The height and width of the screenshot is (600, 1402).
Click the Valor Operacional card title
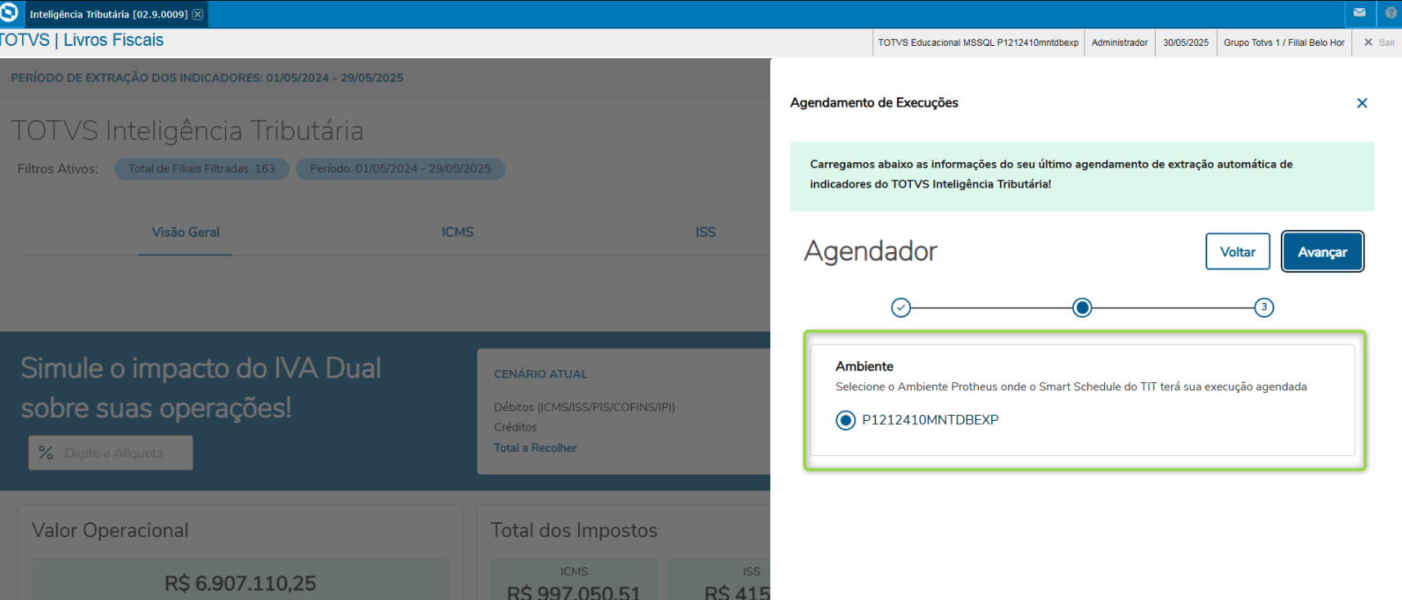(x=110, y=530)
